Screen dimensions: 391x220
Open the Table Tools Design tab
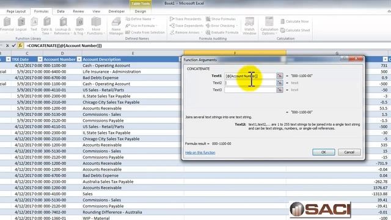[x=141, y=12]
